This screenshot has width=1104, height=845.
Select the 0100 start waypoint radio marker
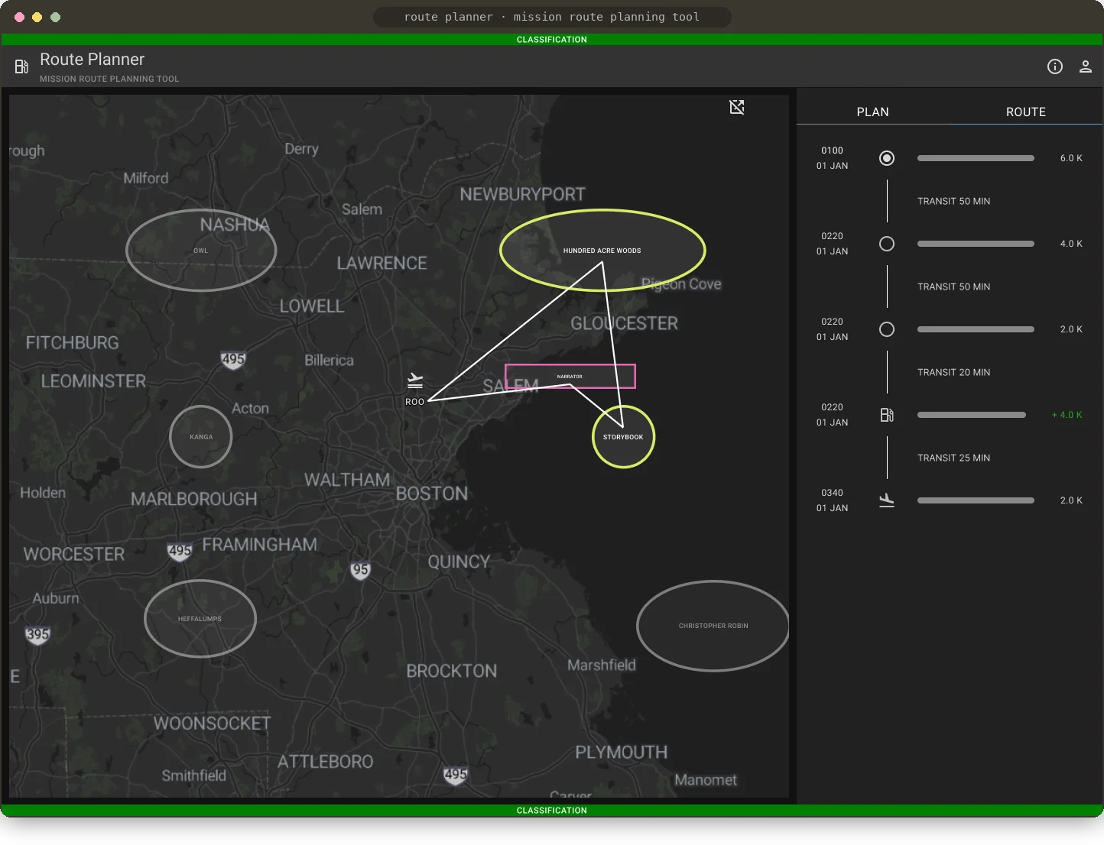tap(887, 158)
